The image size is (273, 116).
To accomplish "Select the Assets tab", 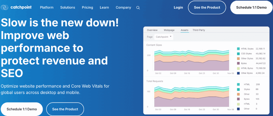I will [184, 30].
